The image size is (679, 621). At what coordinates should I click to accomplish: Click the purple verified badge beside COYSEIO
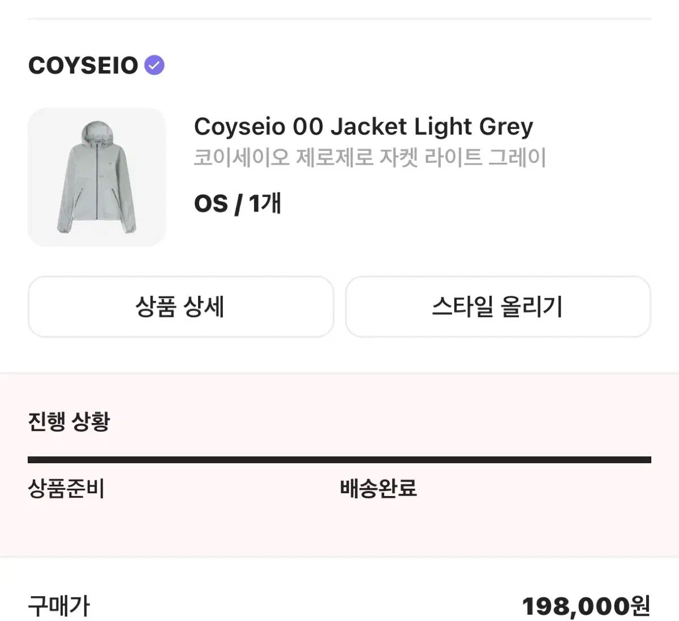154,66
